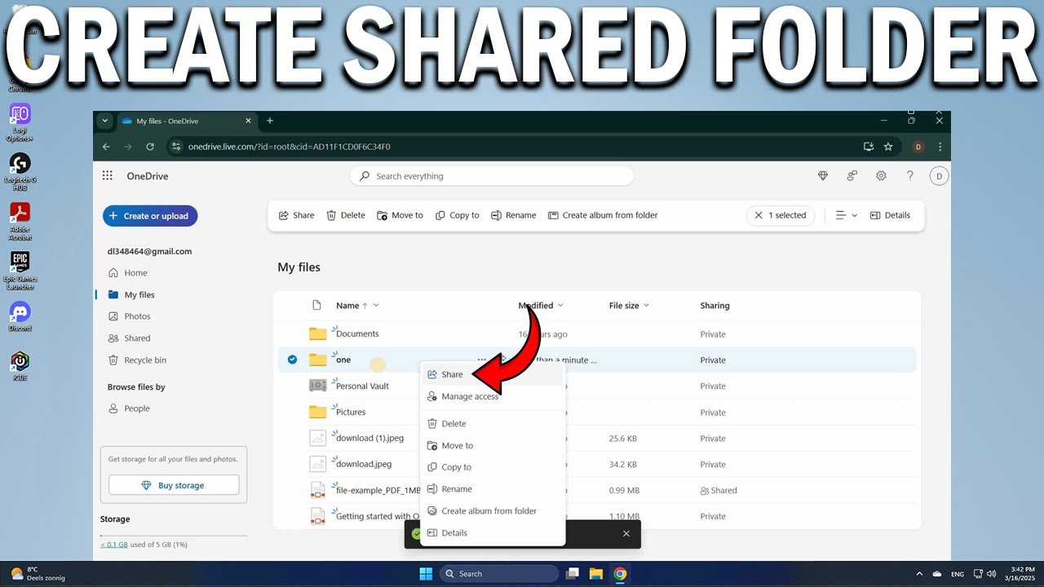The height and width of the screenshot is (587, 1044).
Task: Go to Home in sidebar
Action: (x=128, y=273)
